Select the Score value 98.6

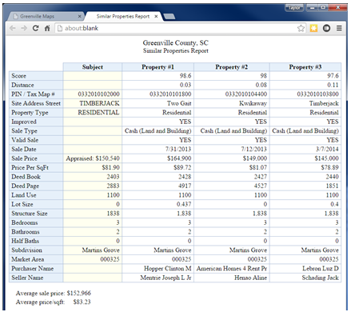click(185, 76)
